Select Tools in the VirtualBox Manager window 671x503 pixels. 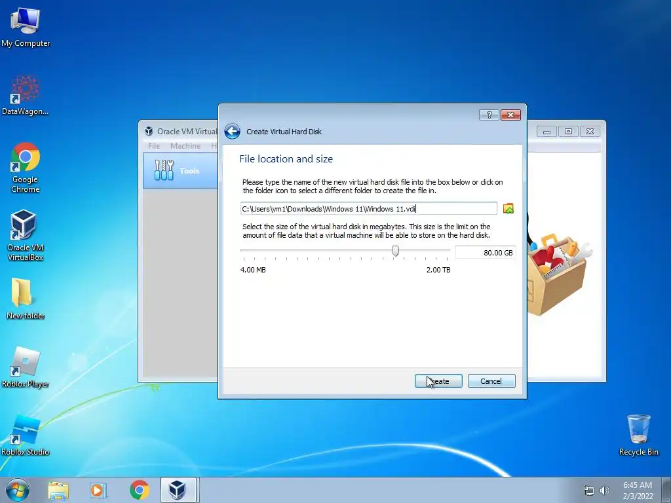(x=180, y=171)
